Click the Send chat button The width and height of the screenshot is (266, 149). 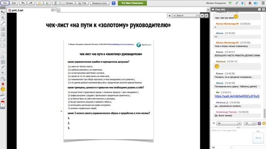[258, 138]
